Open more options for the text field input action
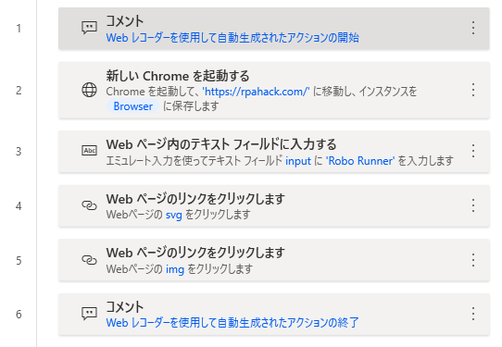Image resolution: width=502 pixels, height=347 pixels. point(473,151)
